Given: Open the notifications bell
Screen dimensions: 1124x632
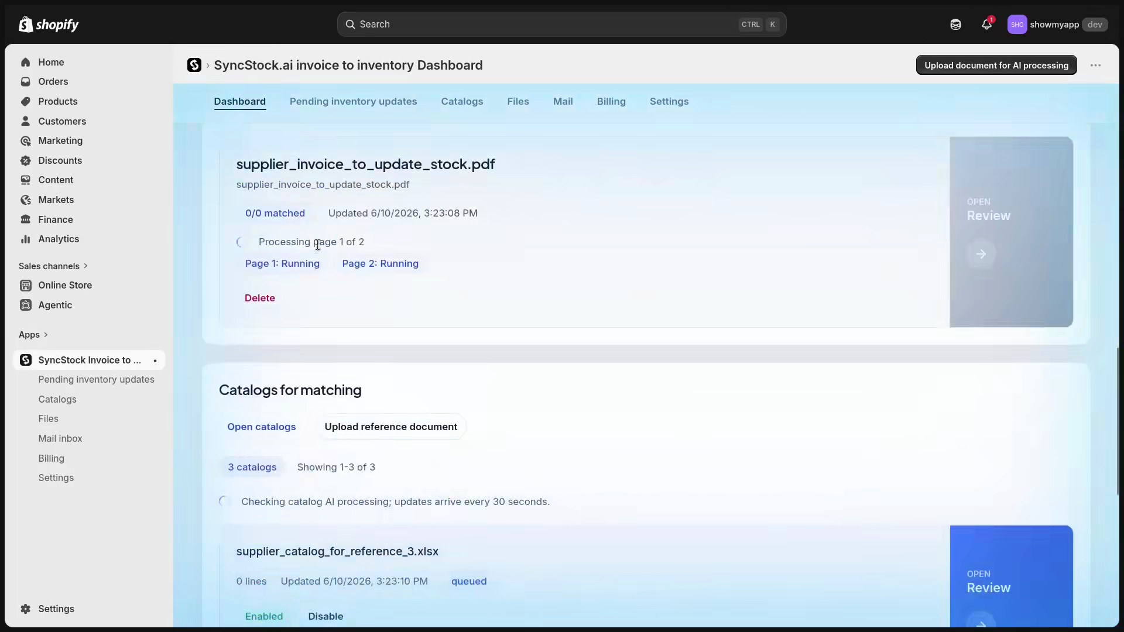Looking at the screenshot, I should [x=986, y=25].
